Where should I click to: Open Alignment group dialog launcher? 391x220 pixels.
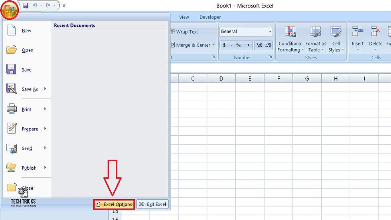click(213, 57)
